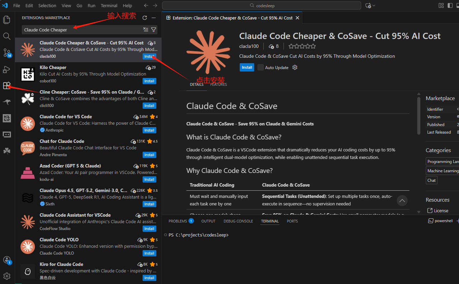Install the Kilo Cheaper extension
Image resolution: width=459 pixels, height=284 pixels.
point(149,81)
